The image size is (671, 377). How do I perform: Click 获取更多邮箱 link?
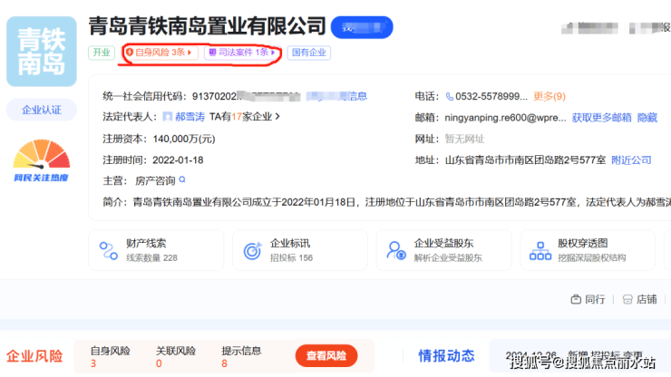point(601,117)
